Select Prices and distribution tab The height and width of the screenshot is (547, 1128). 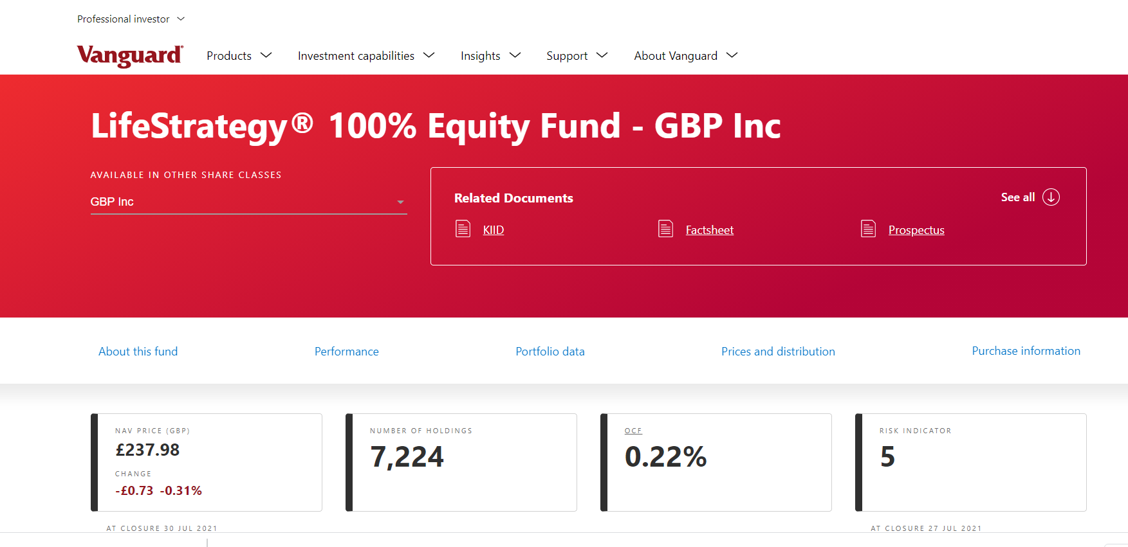[x=778, y=352]
